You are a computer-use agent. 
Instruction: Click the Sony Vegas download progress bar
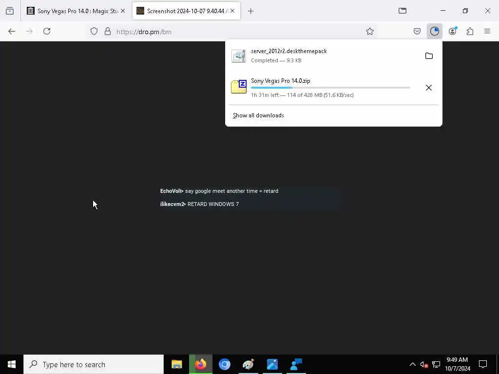click(x=330, y=88)
